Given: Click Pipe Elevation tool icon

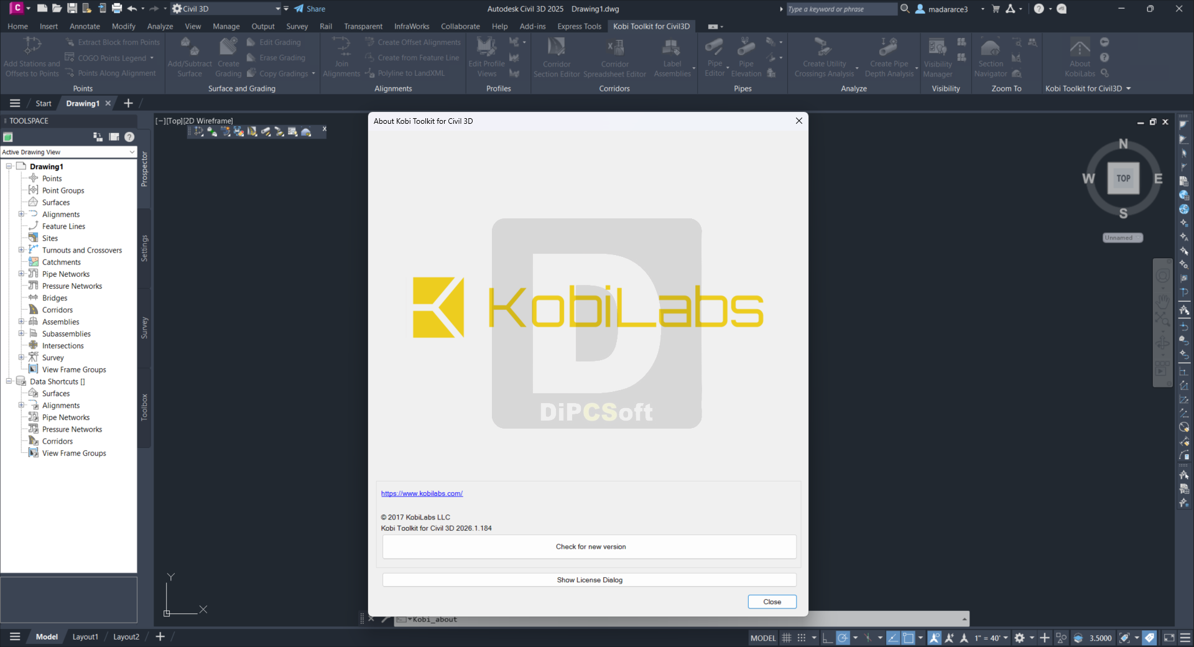Looking at the screenshot, I should (746, 47).
